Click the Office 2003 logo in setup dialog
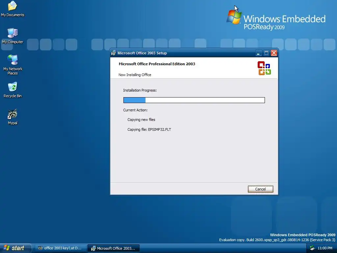The image size is (337, 253). [x=264, y=68]
